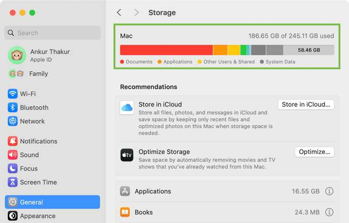
Task: Go back with the left chevron
Action: pos(119,13)
